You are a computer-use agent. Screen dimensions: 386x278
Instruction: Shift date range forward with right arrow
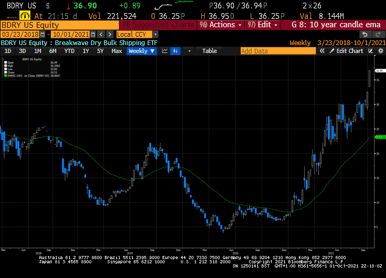110,34
